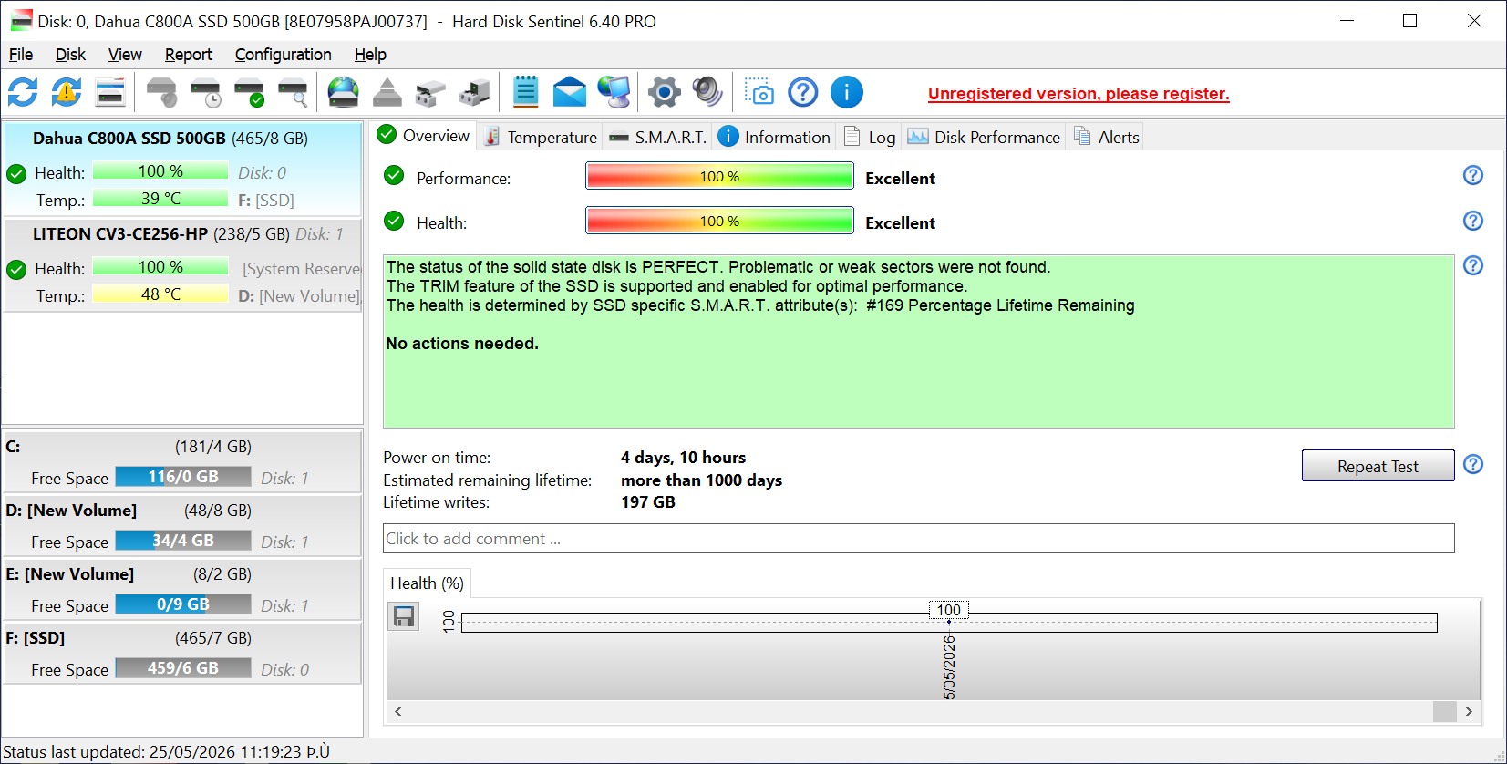Switch to the Disk Performance tab
The height and width of the screenshot is (764, 1507).
984,137
